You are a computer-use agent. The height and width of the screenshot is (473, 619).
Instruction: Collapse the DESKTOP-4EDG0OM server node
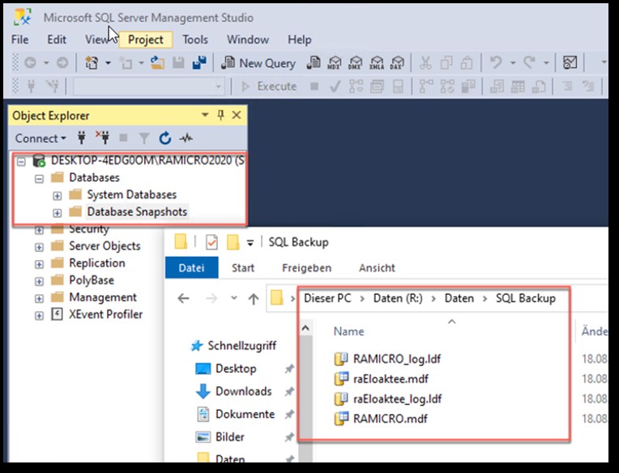click(21, 161)
